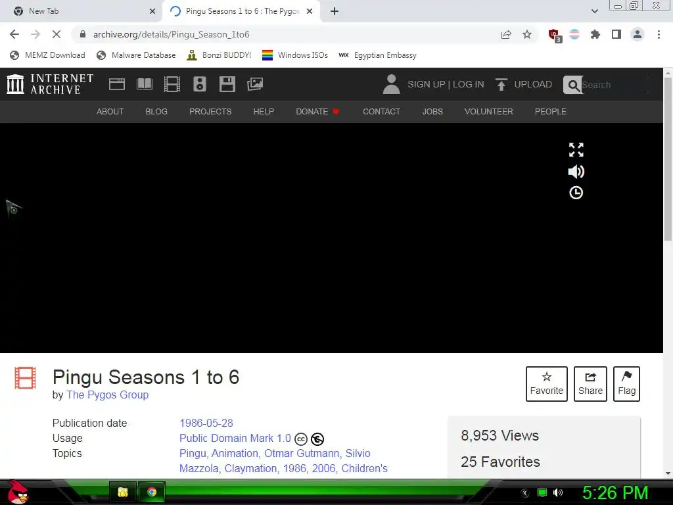Image resolution: width=673 pixels, height=505 pixels.
Task: Click the Creative Commons CC icon
Action: pyautogui.click(x=301, y=439)
